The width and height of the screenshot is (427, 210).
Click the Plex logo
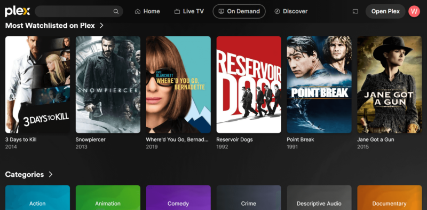[x=18, y=11]
